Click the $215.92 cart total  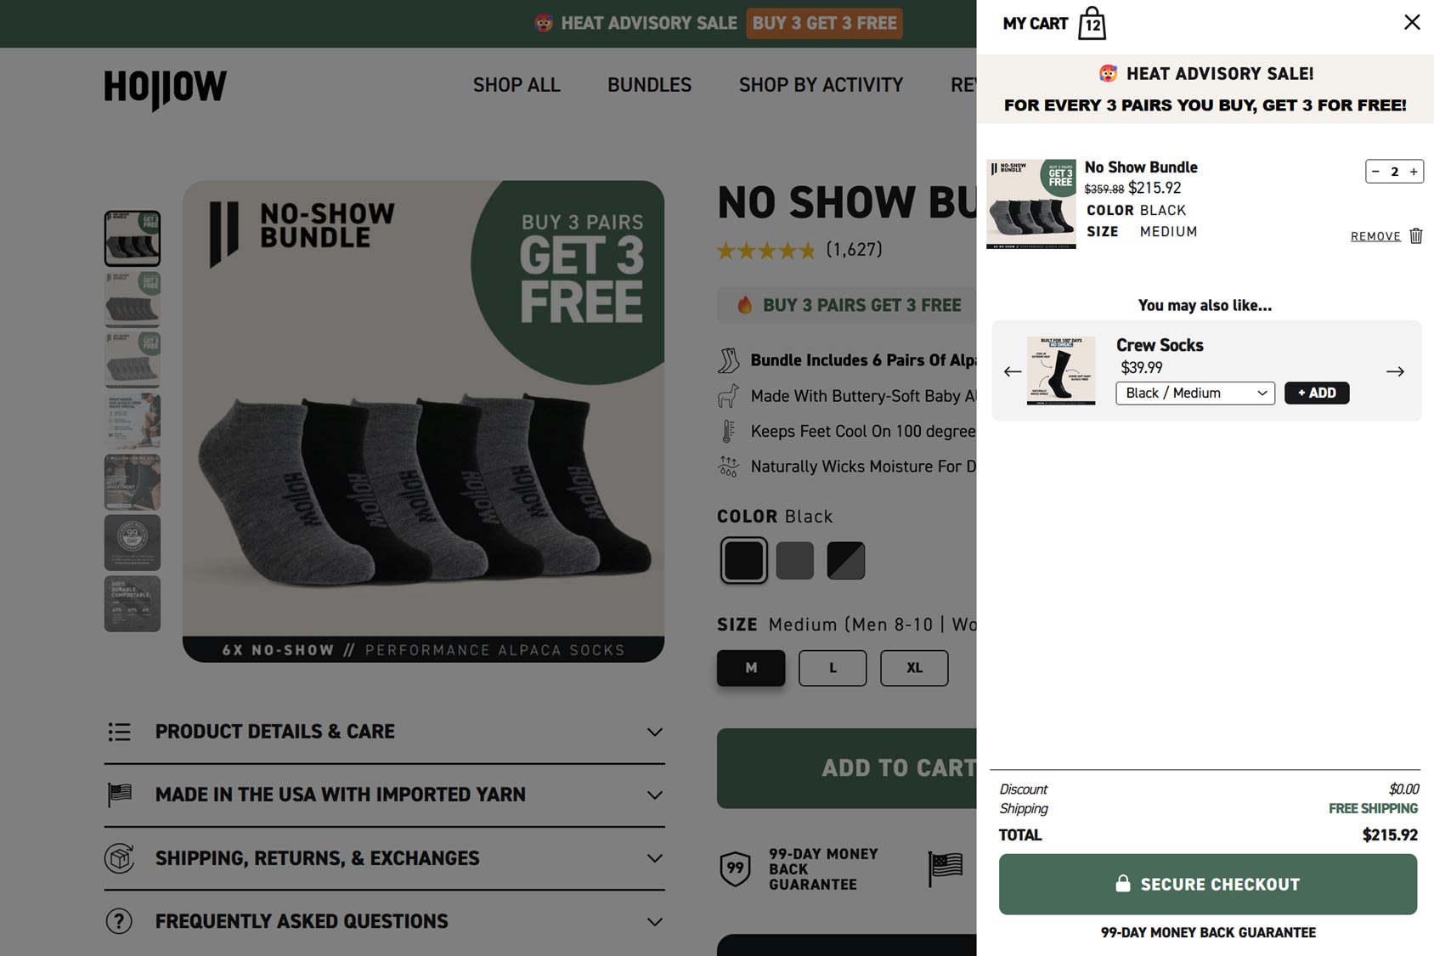[x=1391, y=834]
